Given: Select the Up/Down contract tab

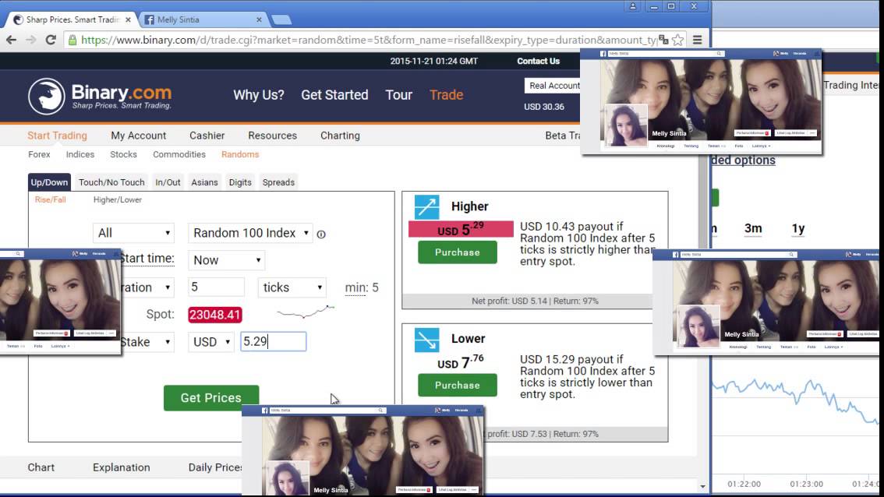Looking at the screenshot, I should point(49,182).
